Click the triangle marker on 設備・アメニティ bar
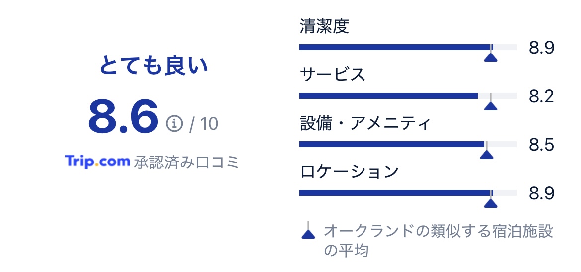The image size is (581, 272). [x=487, y=155]
